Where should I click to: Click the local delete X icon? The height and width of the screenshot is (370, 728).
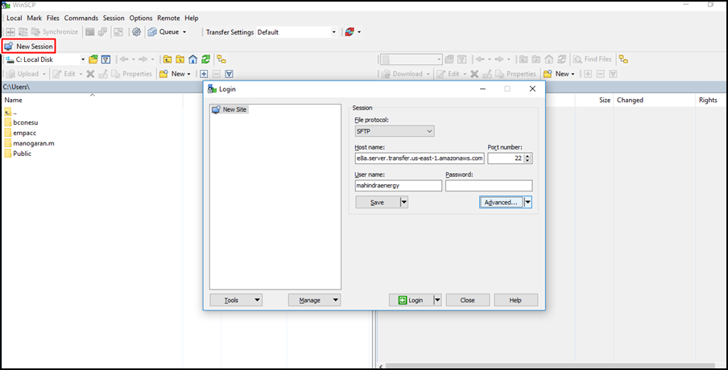(90, 74)
